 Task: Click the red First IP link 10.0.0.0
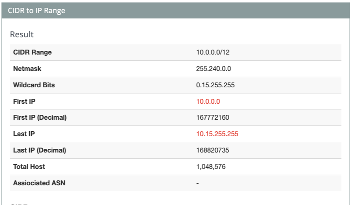point(208,101)
